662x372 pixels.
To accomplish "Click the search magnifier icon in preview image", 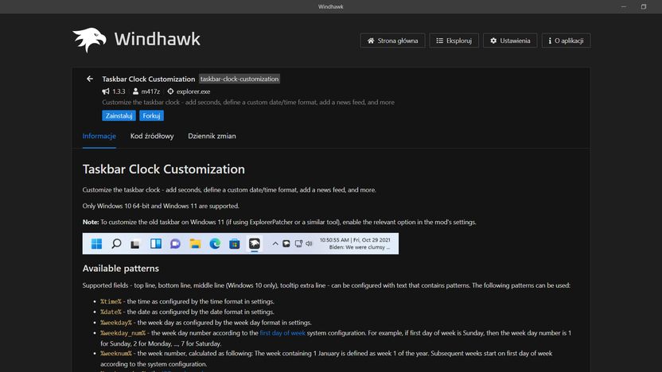I will 116,243.
